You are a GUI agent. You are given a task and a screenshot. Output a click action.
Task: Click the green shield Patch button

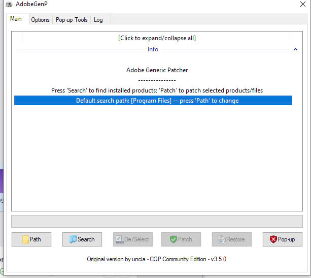181,239
